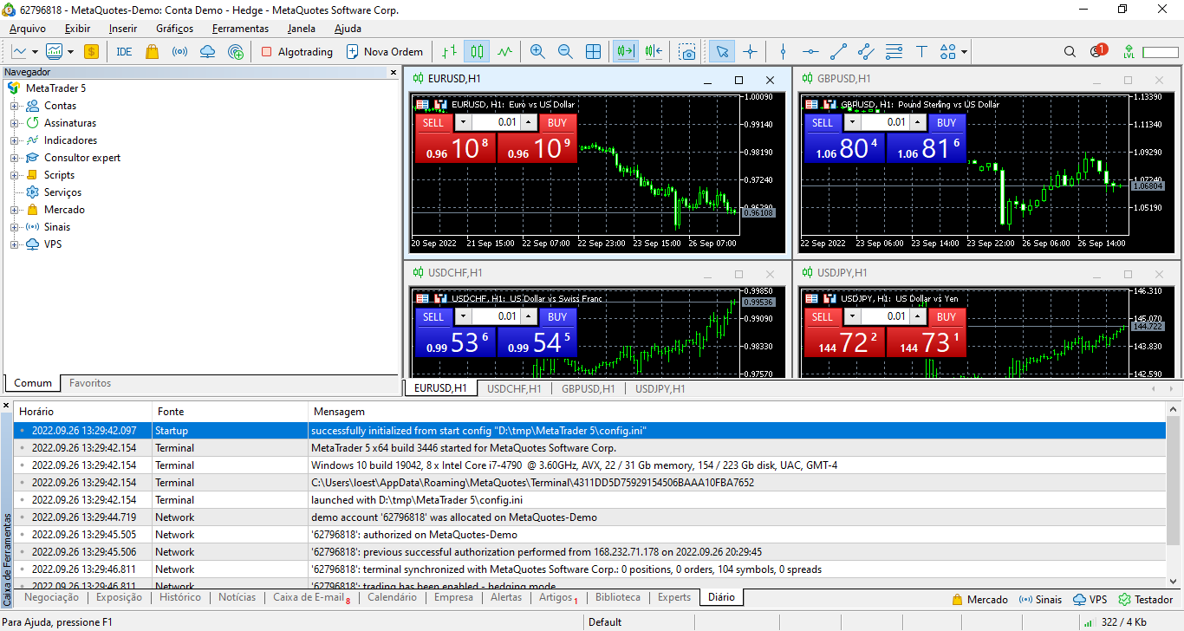The image size is (1184, 631).
Task: Click BUY on the GBPUSD chart
Action: coord(947,122)
